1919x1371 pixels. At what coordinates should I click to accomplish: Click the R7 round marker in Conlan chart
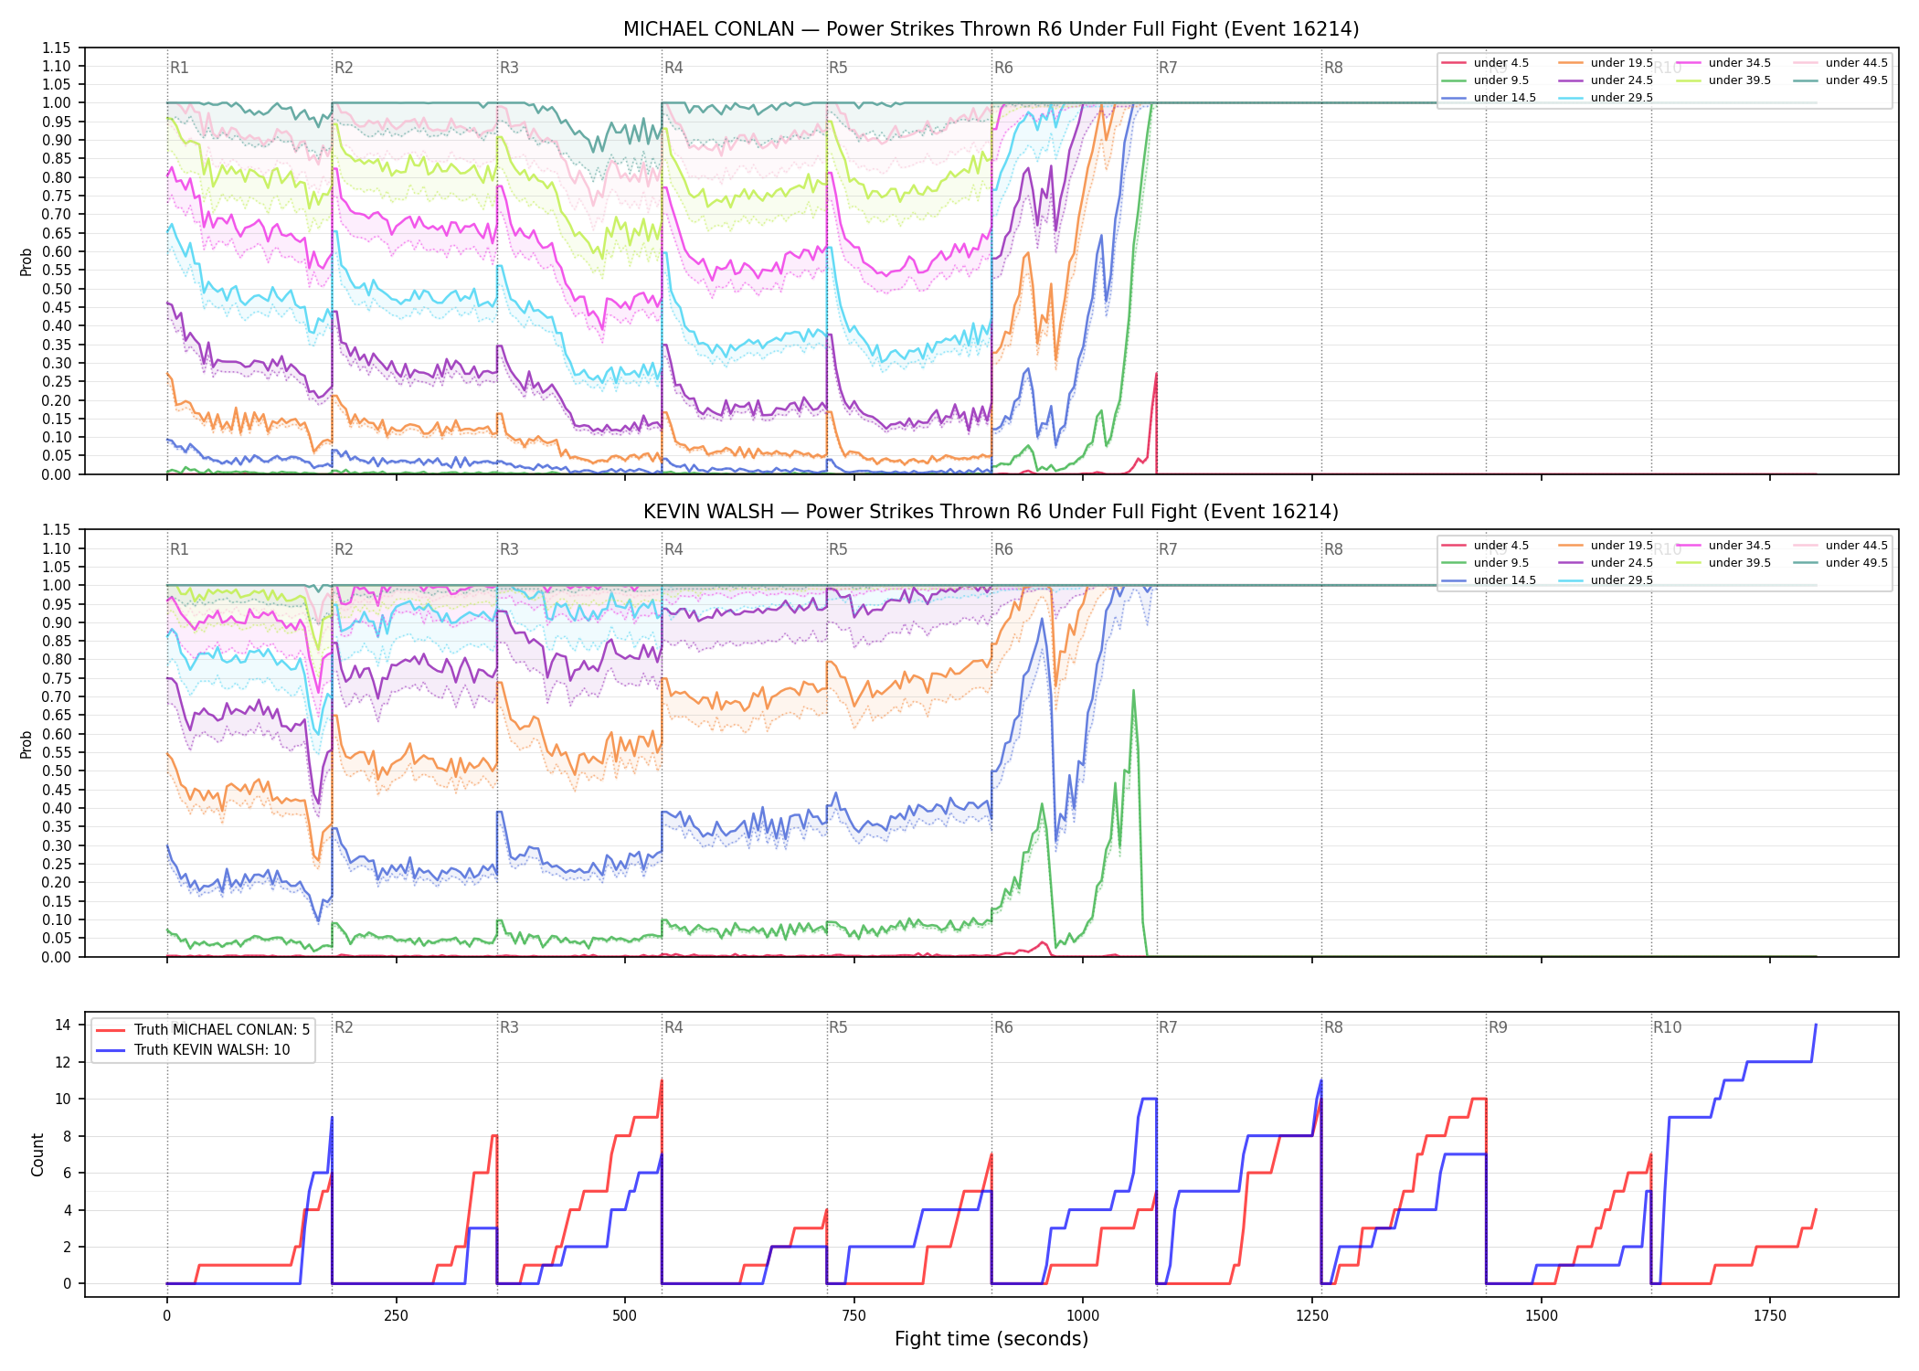pyautogui.click(x=1168, y=68)
